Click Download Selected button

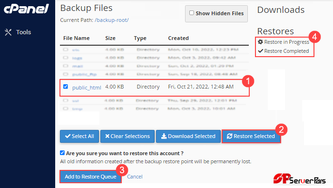pos(188,136)
